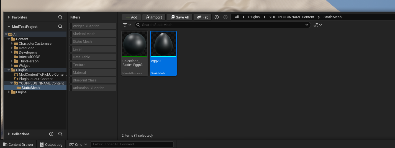Collapse the All folder arrow

pyautogui.click(x=6, y=35)
